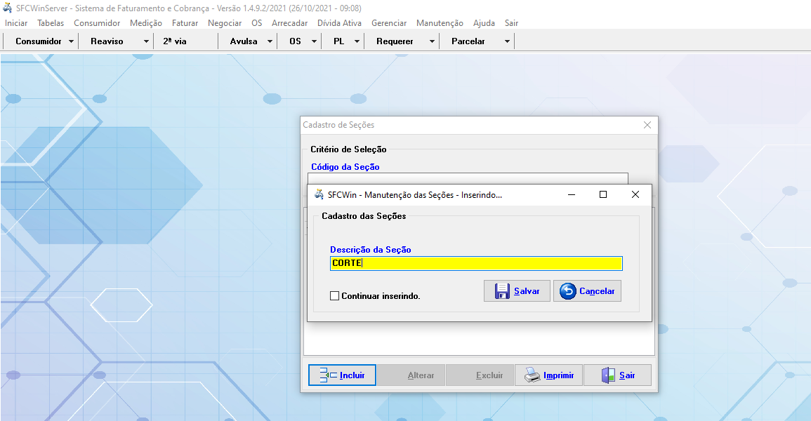
Task: Click the printer Imprimir icon
Action: pos(533,375)
